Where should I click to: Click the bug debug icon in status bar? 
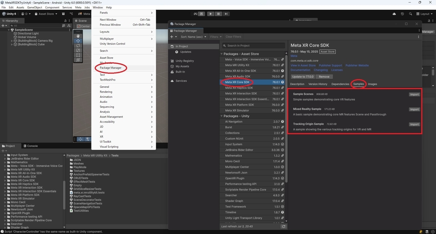tap(421, 231)
